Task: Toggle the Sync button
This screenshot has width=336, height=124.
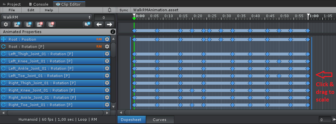Action: click(124, 10)
